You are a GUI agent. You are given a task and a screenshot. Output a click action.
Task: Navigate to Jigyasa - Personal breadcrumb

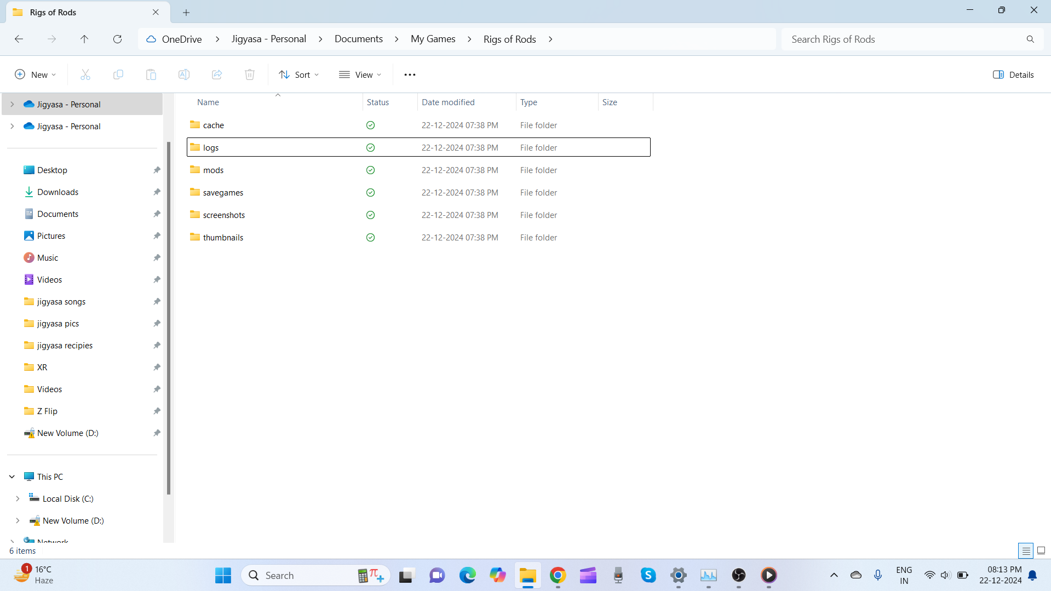(x=268, y=39)
